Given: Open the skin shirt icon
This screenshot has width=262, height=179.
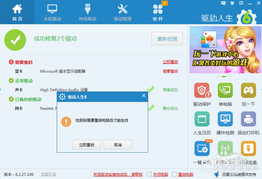Looking at the screenshot, I should pos(232,3).
